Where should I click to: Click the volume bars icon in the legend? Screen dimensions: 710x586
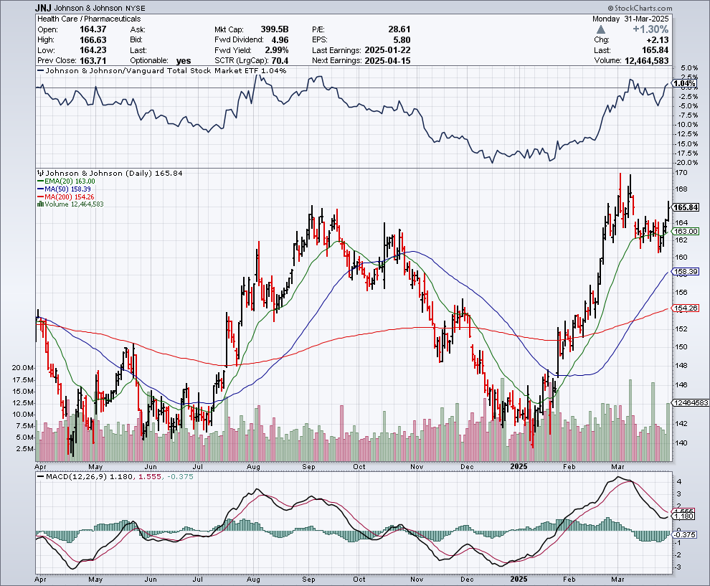(40, 204)
